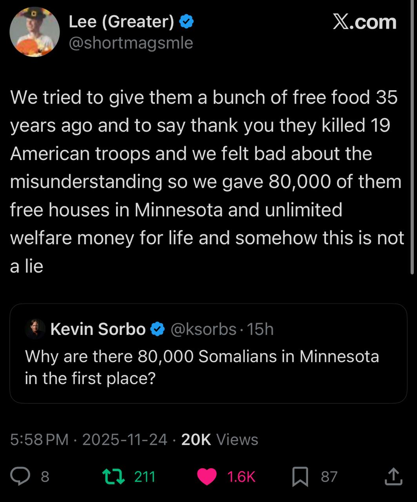The width and height of the screenshot is (417, 502).
Task: Bookmark this post with the bookmark icon
Action: [300, 477]
